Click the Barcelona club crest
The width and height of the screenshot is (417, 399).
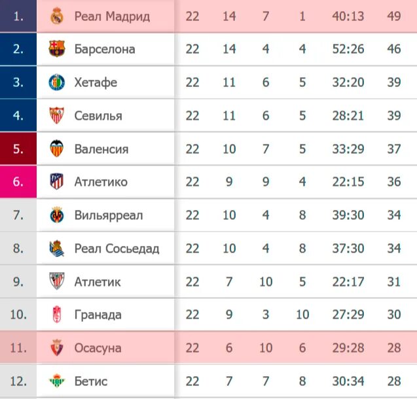pyautogui.click(x=57, y=49)
